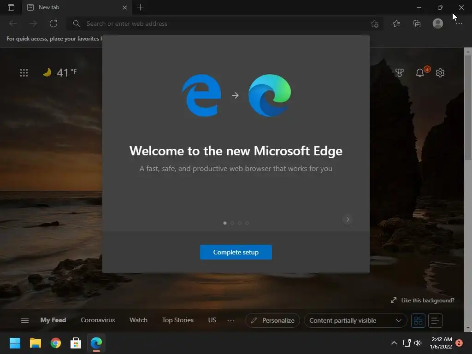Open network status tray icon
472x354 pixels.
pyautogui.click(x=407, y=343)
